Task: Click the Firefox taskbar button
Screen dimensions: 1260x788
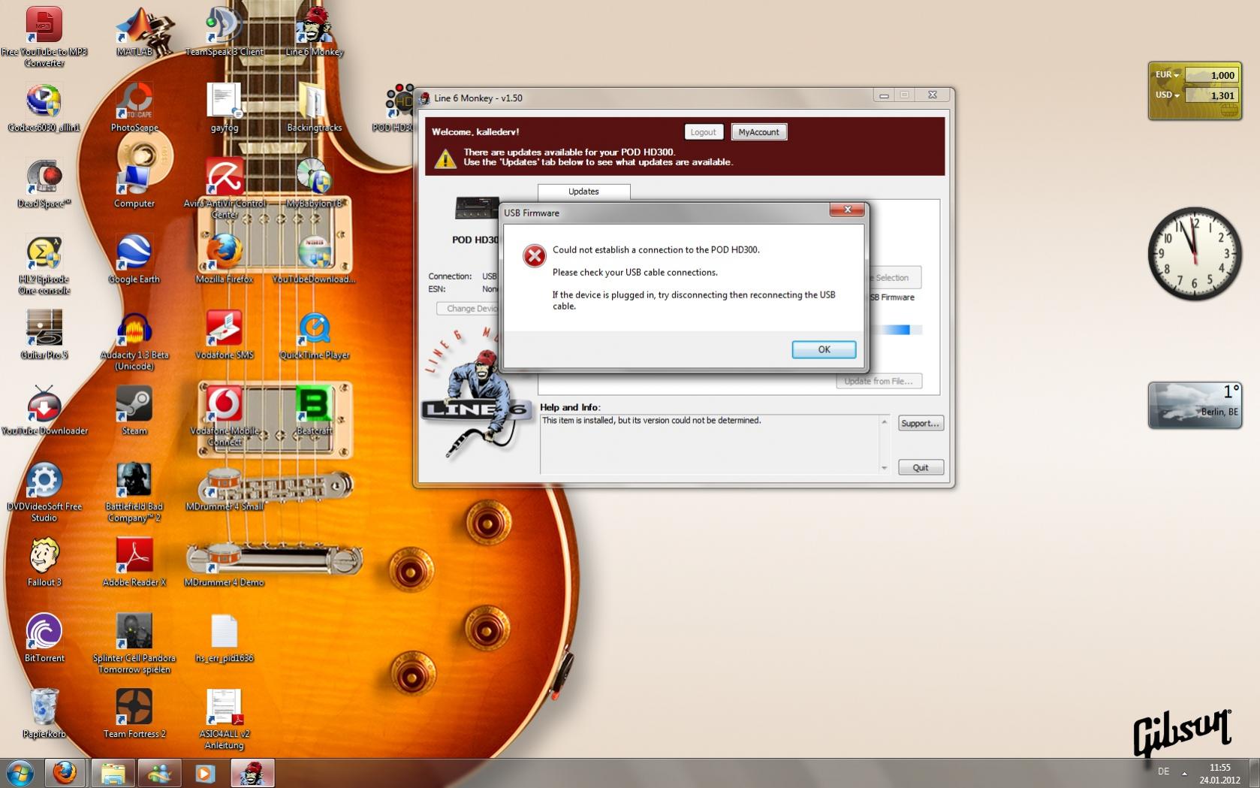Action: pos(65,773)
